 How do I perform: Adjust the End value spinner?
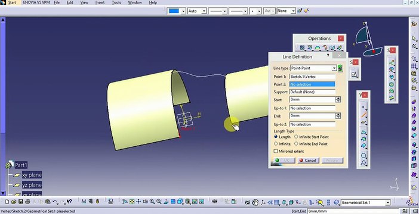click(x=338, y=116)
